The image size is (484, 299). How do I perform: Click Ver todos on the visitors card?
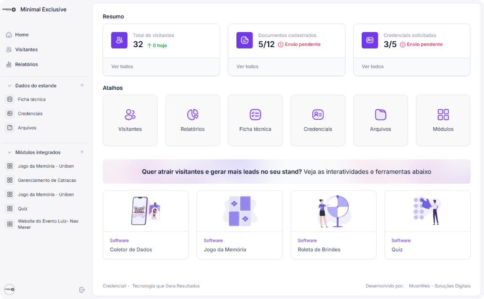tap(122, 66)
